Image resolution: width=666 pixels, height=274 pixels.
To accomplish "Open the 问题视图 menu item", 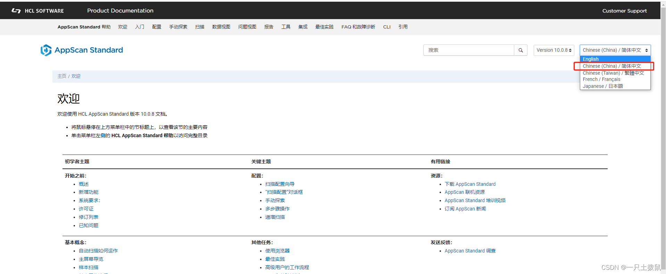I will coord(247,27).
